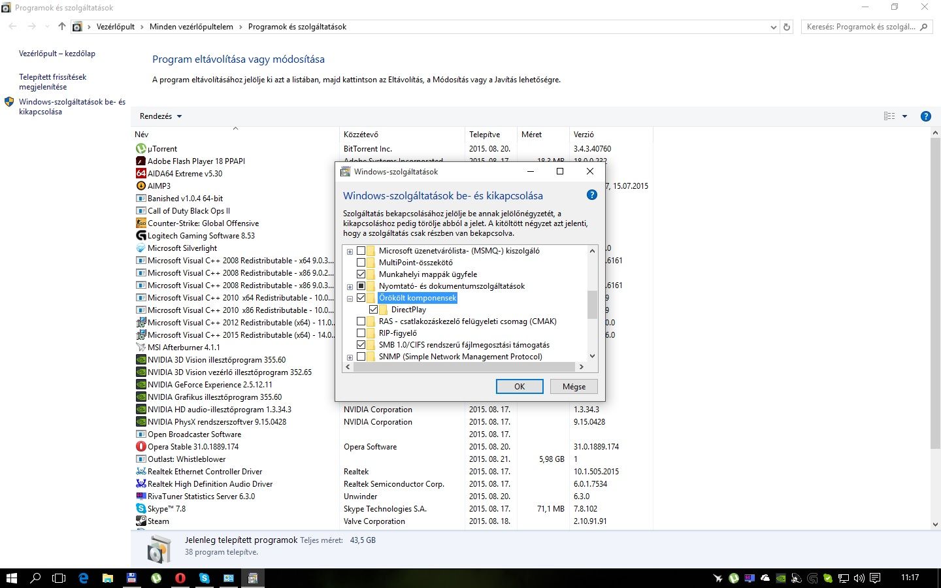Viewport: 941px width, 588px height.
Task: Enable RAS csatlakozáskezelő (CMAK) checkbox
Action: pos(361,321)
